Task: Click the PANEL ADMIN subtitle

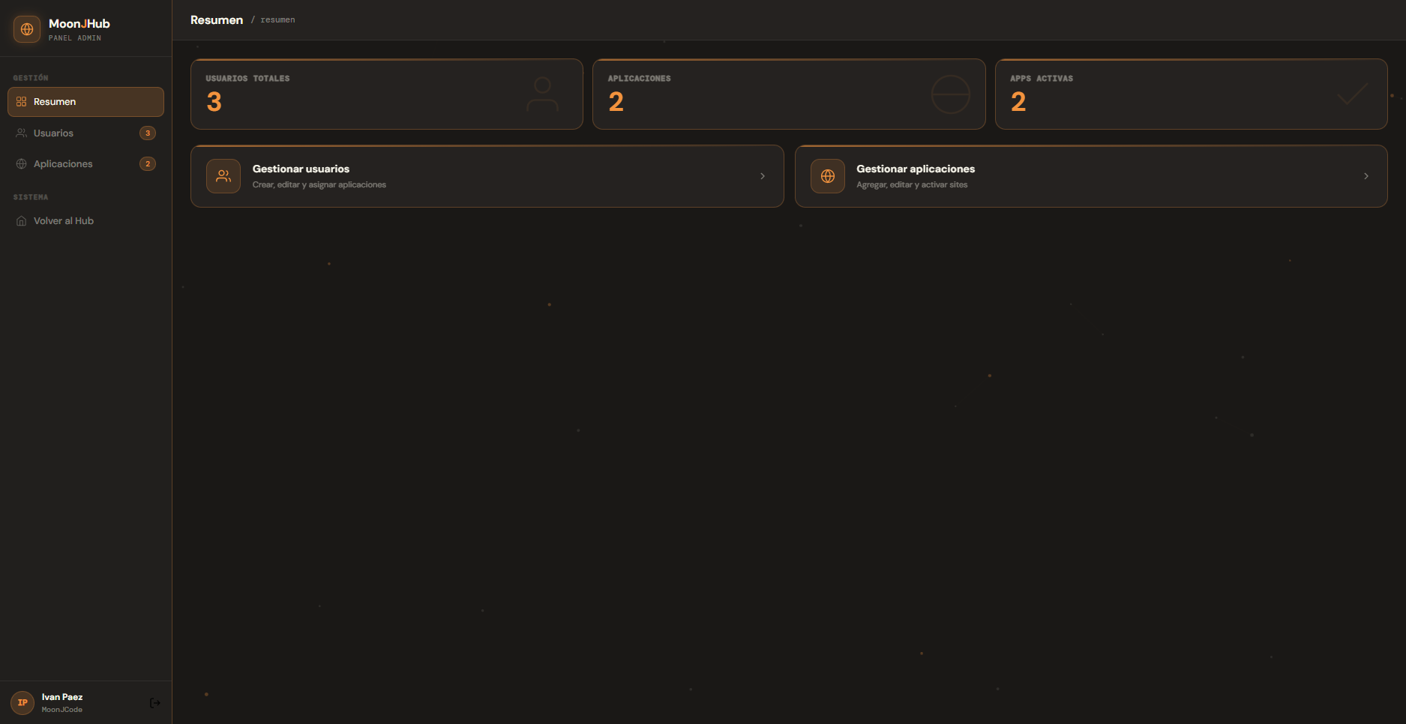Action: point(75,38)
